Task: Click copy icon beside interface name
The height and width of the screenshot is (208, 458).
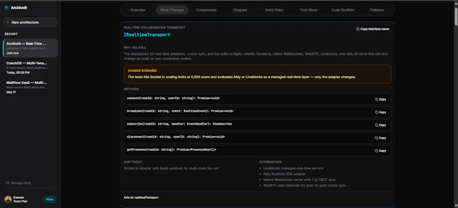Action: point(358,29)
